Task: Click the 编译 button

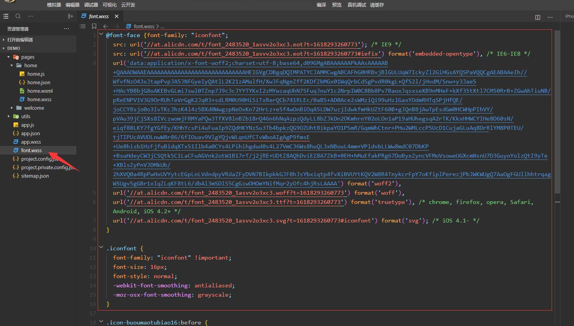Action: click(322, 5)
